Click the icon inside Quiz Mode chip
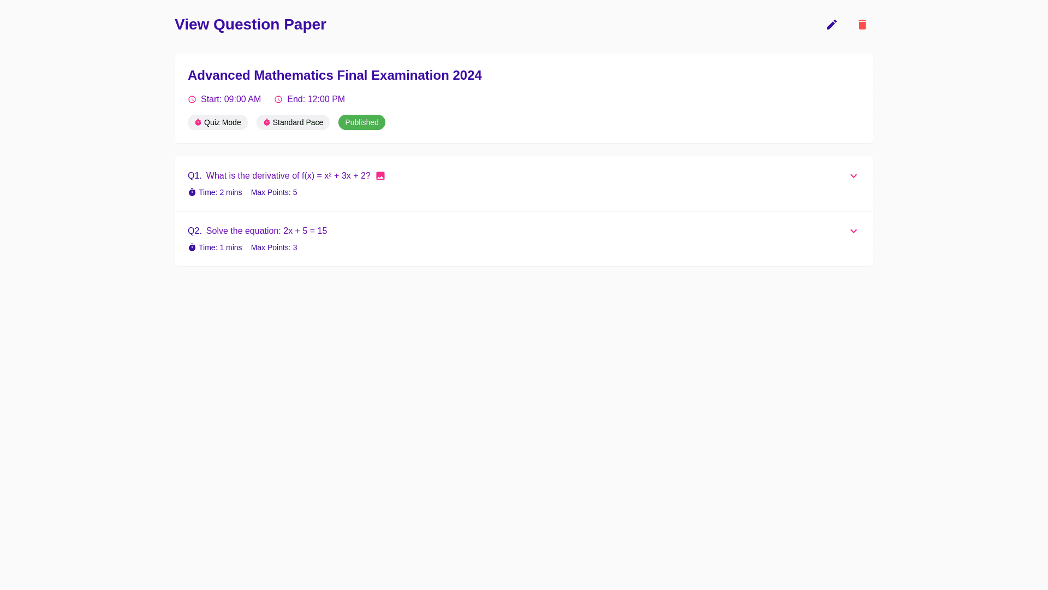Viewport: 1048px width, 590px height. coord(198,122)
